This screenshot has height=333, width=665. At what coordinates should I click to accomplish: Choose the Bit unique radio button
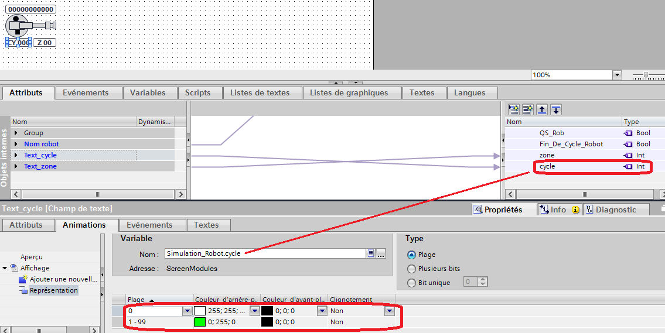point(411,283)
